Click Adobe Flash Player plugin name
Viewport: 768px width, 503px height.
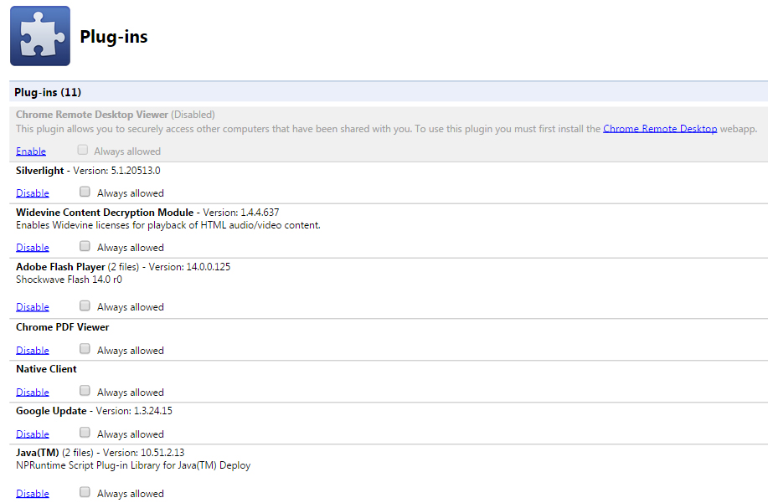pyautogui.click(x=60, y=267)
